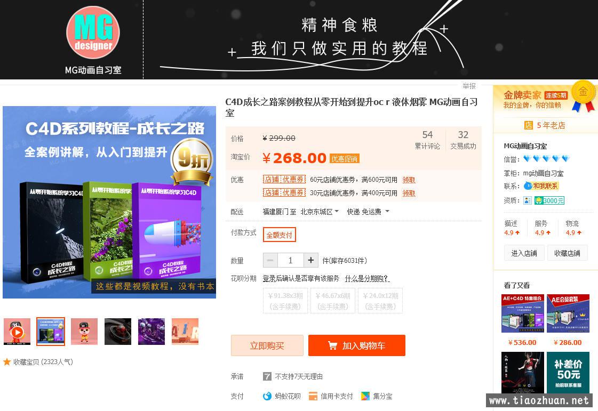Screen dimensions: 598x411
Task: Open the main C4D product image
Action: [x=109, y=202]
